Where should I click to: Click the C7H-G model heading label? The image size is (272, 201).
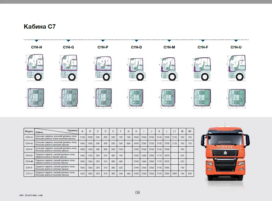click(68, 47)
